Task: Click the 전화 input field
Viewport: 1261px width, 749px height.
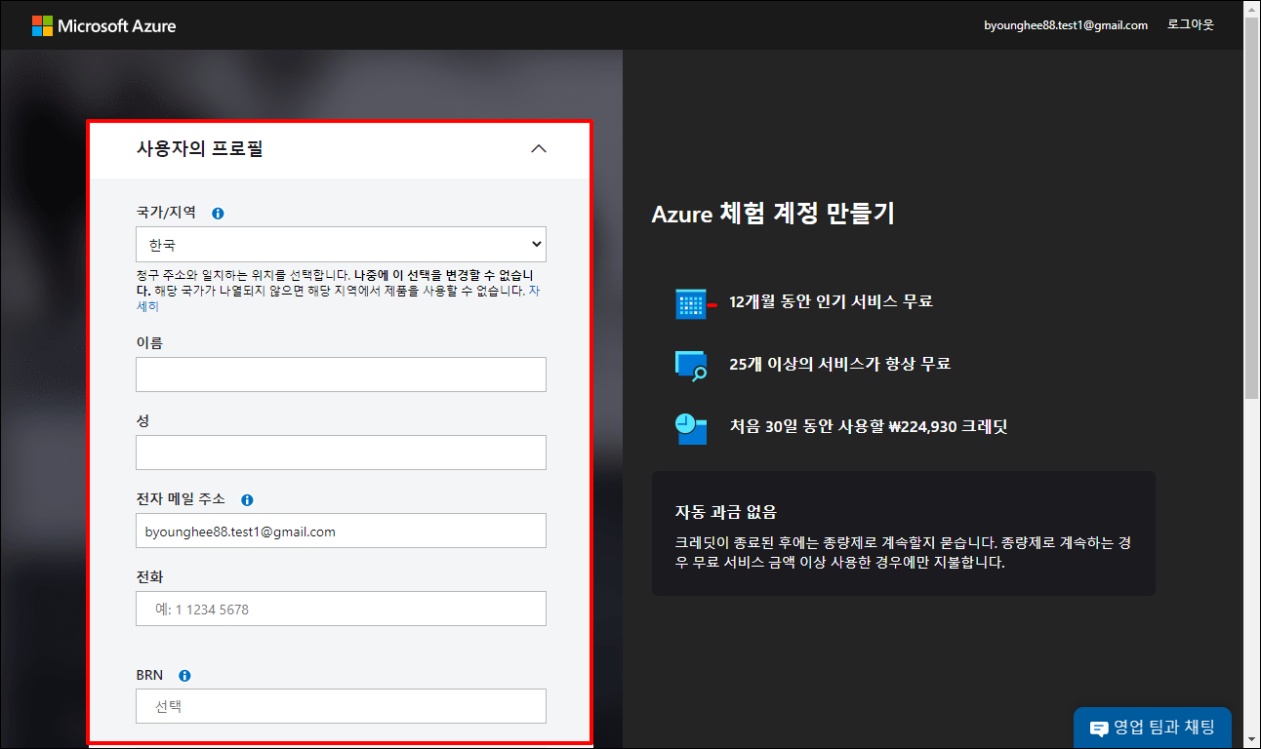Action: pos(341,609)
